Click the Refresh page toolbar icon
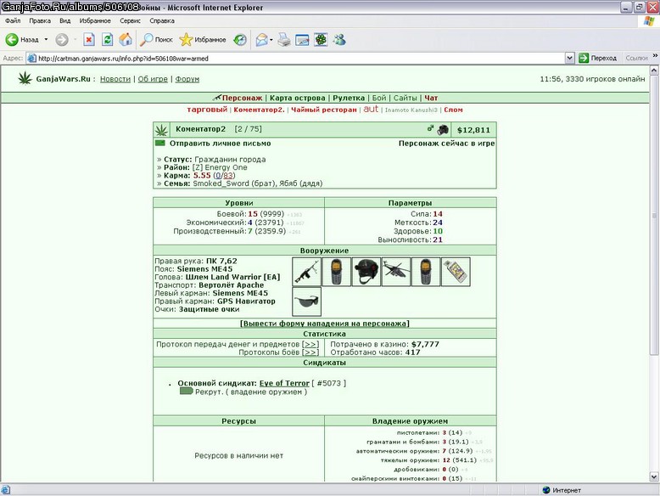 pyautogui.click(x=108, y=40)
